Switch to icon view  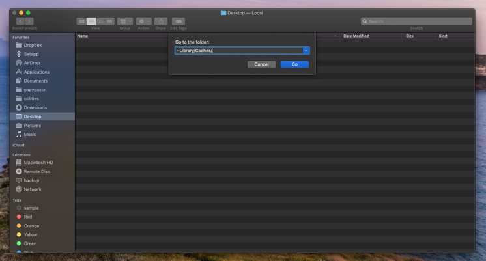click(x=81, y=21)
